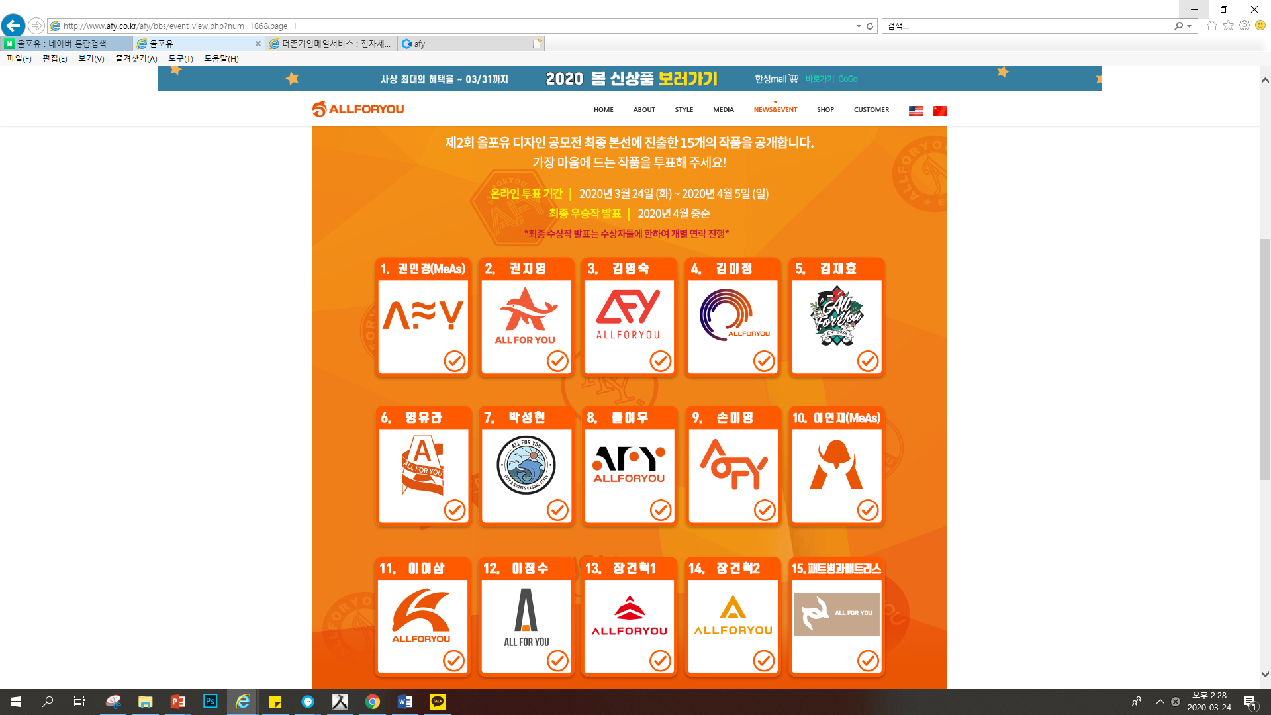Switch to Chinese with the China flag
Image resolution: width=1271 pixels, height=715 pixels.
(940, 111)
